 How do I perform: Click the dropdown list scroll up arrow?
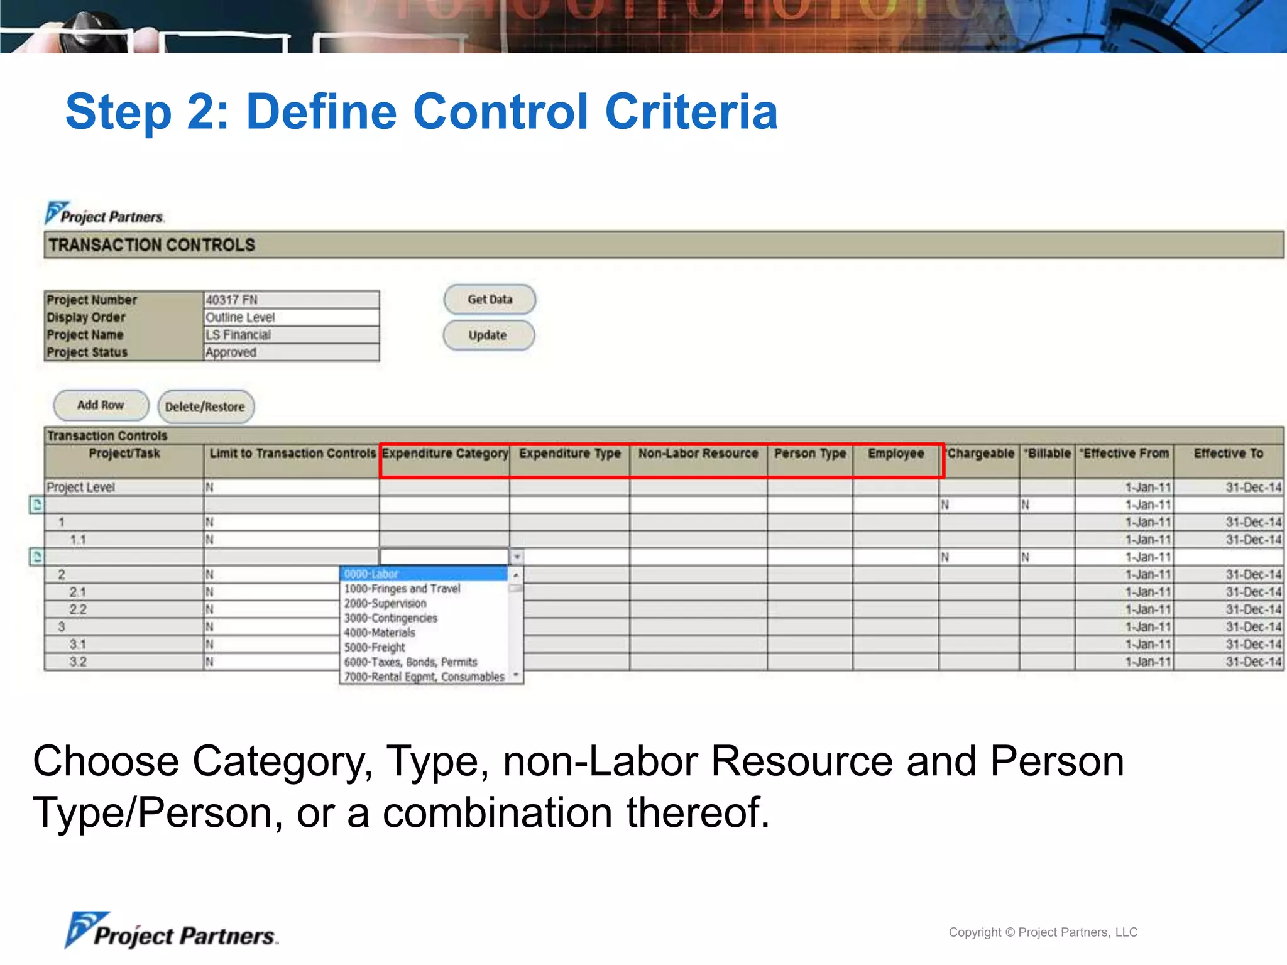516,575
